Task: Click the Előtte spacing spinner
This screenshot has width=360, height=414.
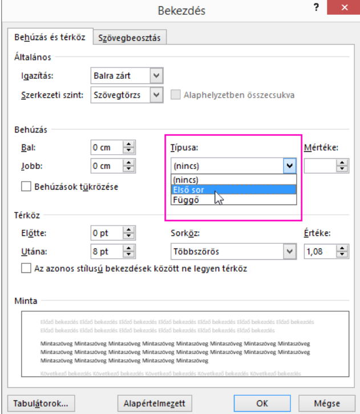Action: point(130,233)
